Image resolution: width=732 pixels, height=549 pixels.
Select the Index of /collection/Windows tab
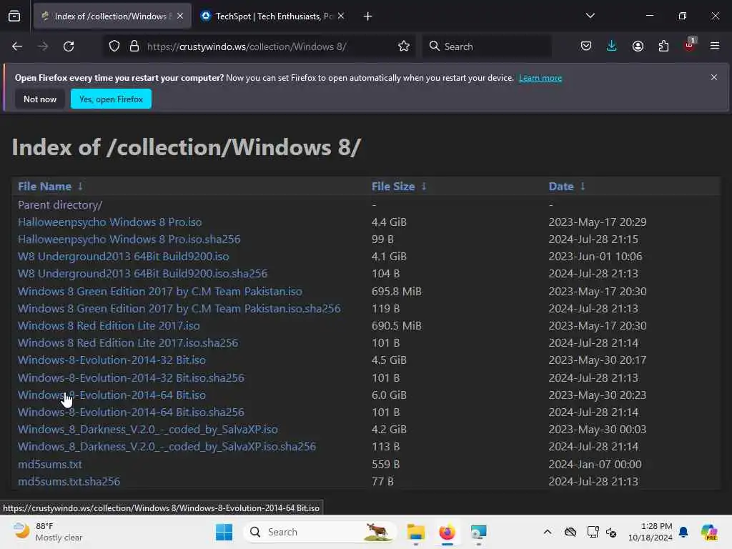(x=113, y=16)
